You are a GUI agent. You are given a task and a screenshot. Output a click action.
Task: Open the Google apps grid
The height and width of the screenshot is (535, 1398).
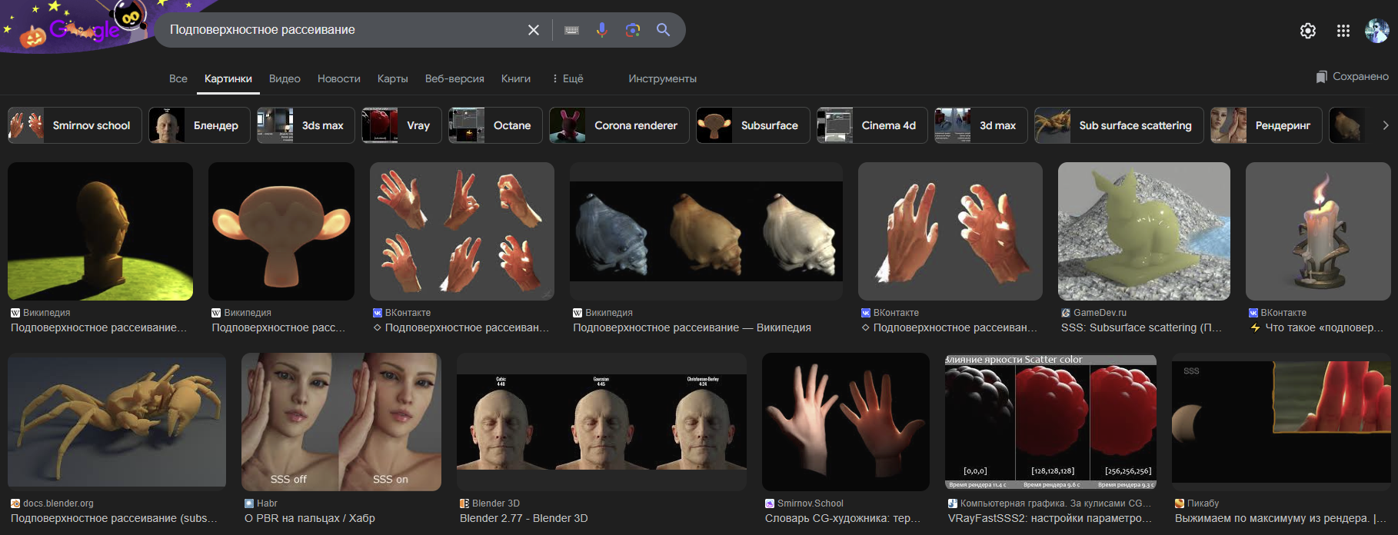[1343, 31]
